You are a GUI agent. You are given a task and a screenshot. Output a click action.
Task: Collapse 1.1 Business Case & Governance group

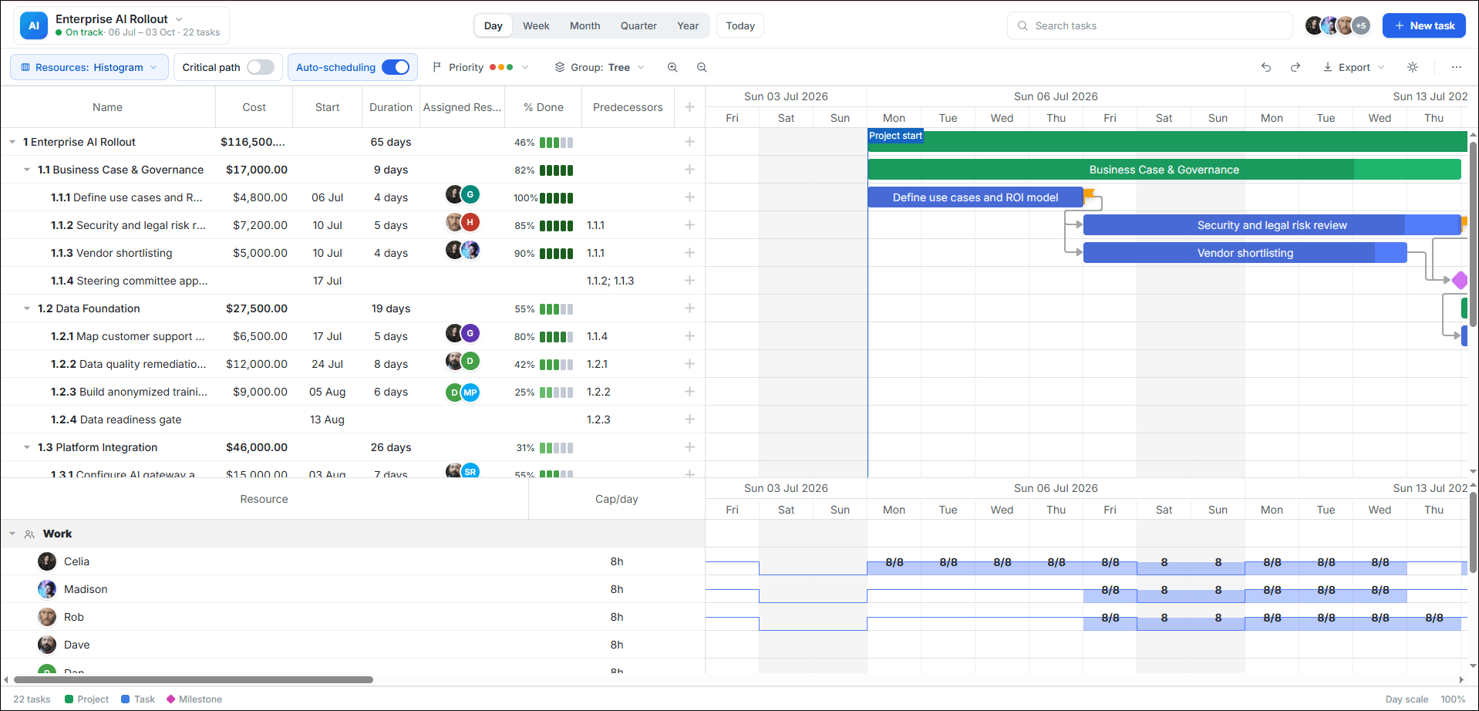(27, 170)
